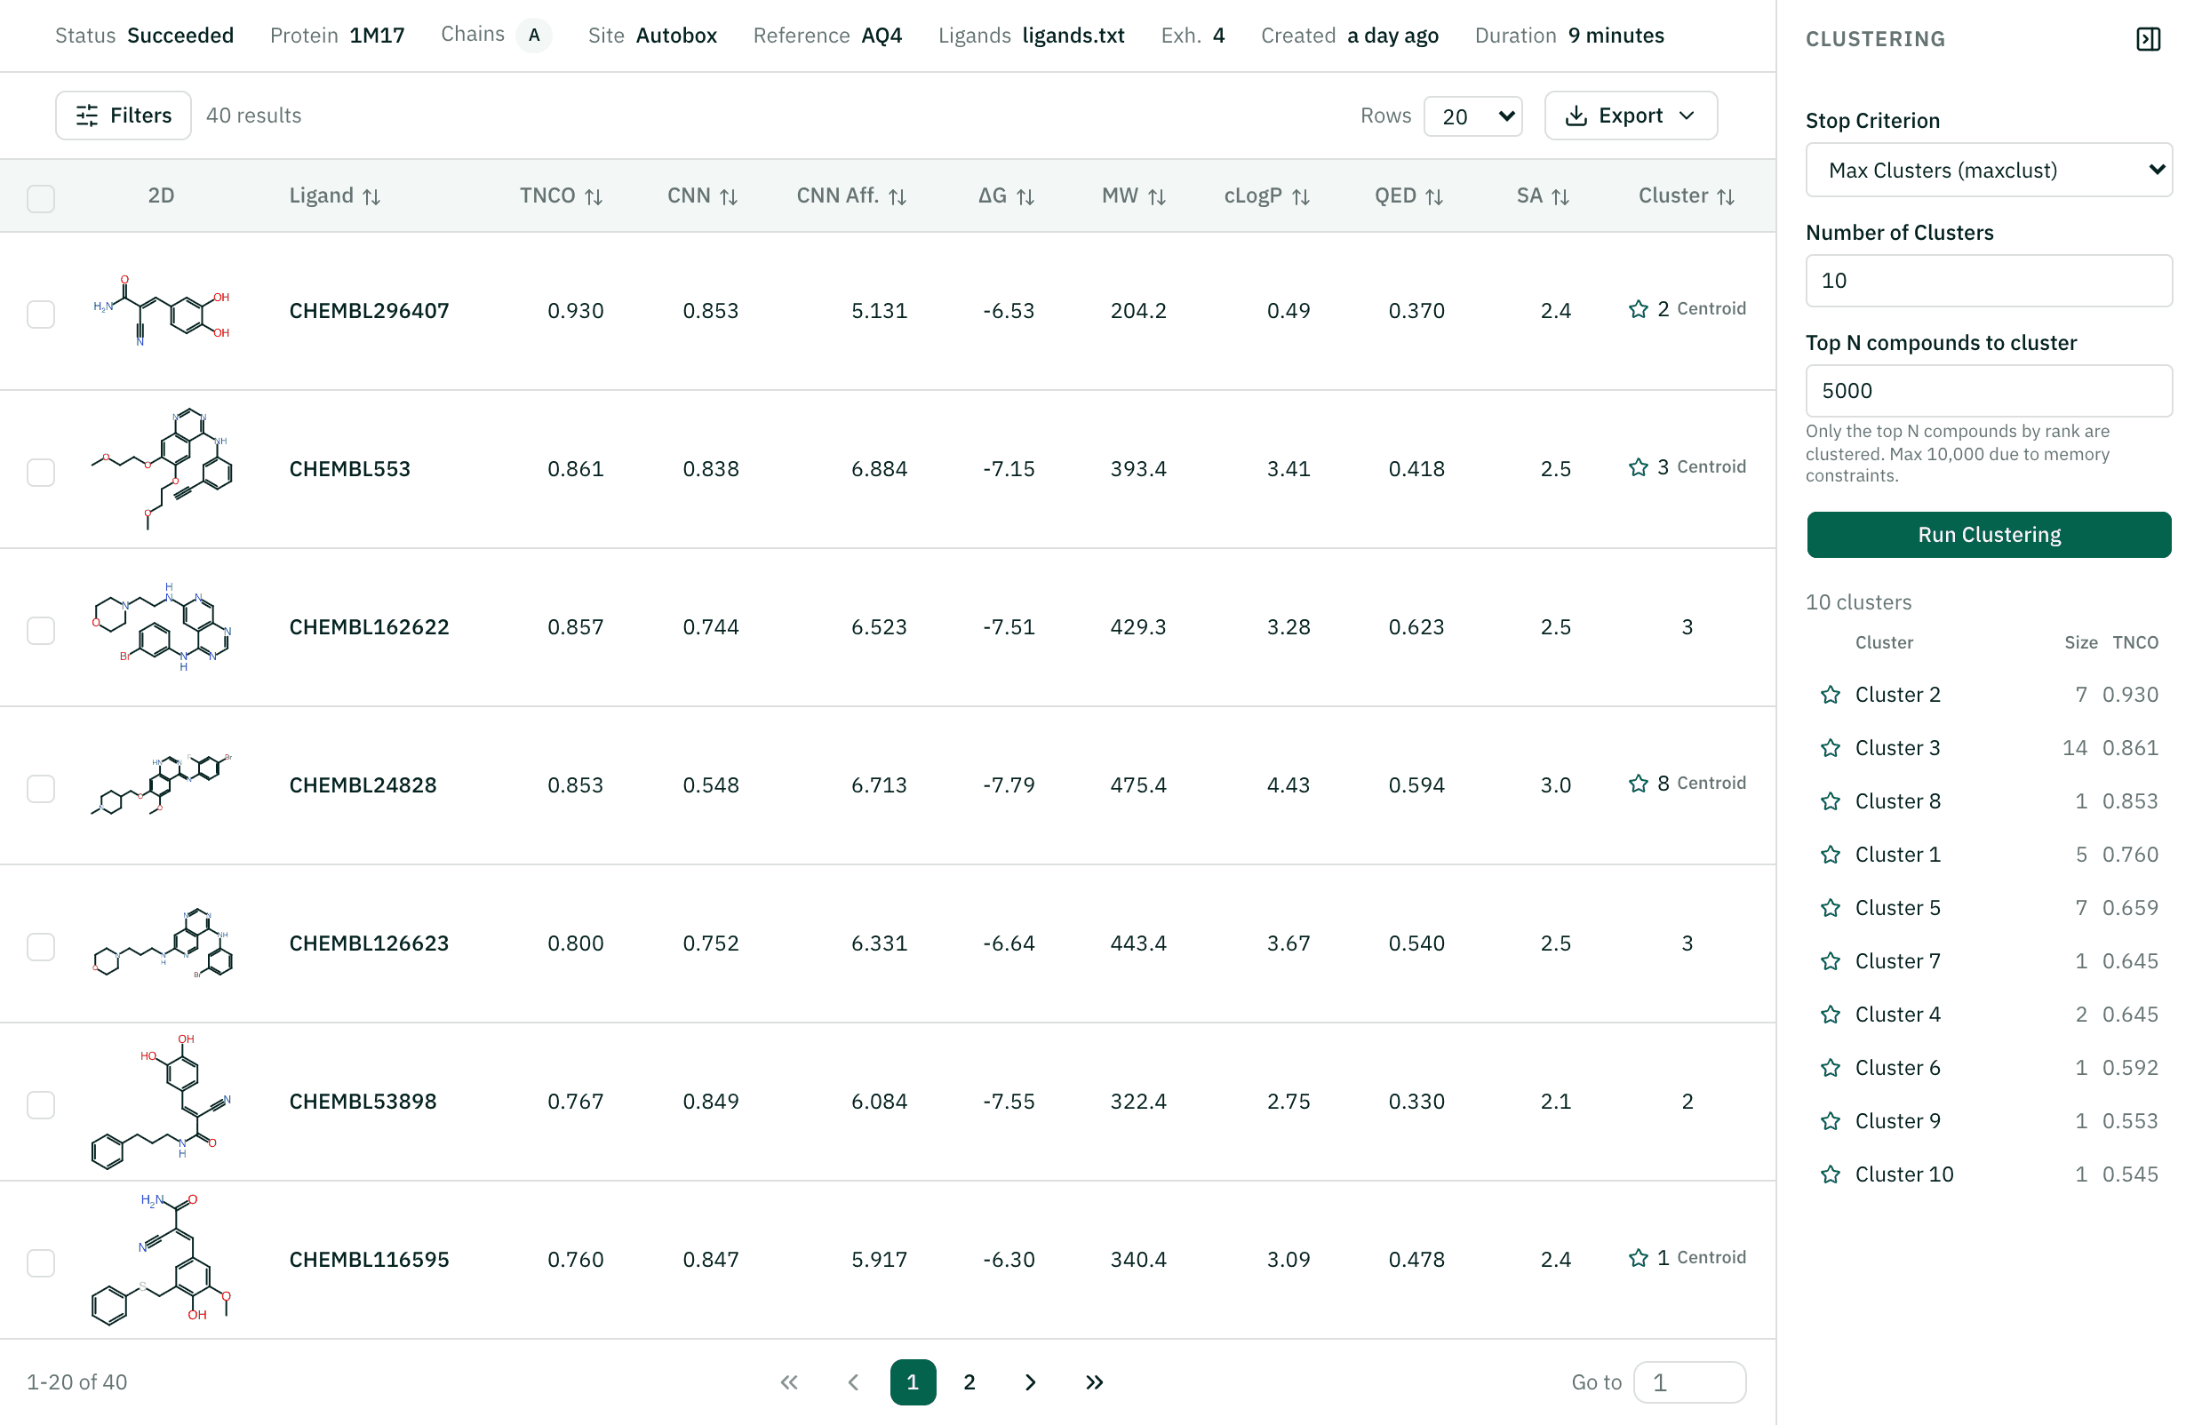Collapse the Clustering side panel
Image resolution: width=2202 pixels, height=1425 pixels.
pyautogui.click(x=2148, y=39)
